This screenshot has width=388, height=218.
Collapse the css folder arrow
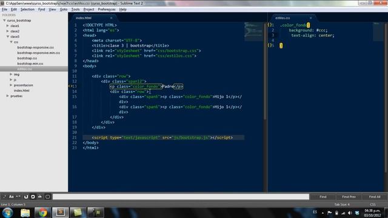point(11,42)
